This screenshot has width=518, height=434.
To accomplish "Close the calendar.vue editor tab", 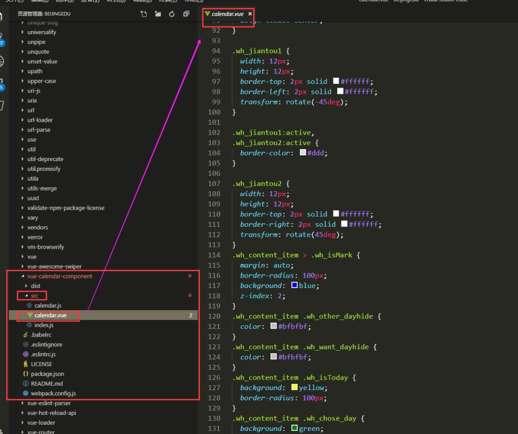I will coord(250,14).
